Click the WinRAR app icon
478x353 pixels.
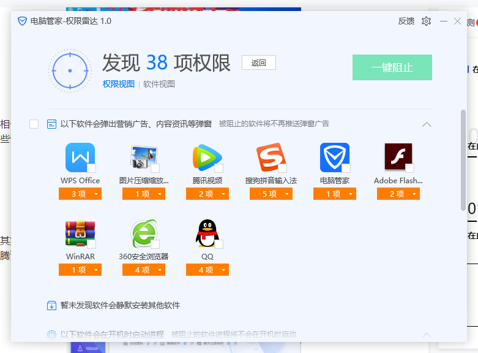(x=80, y=233)
